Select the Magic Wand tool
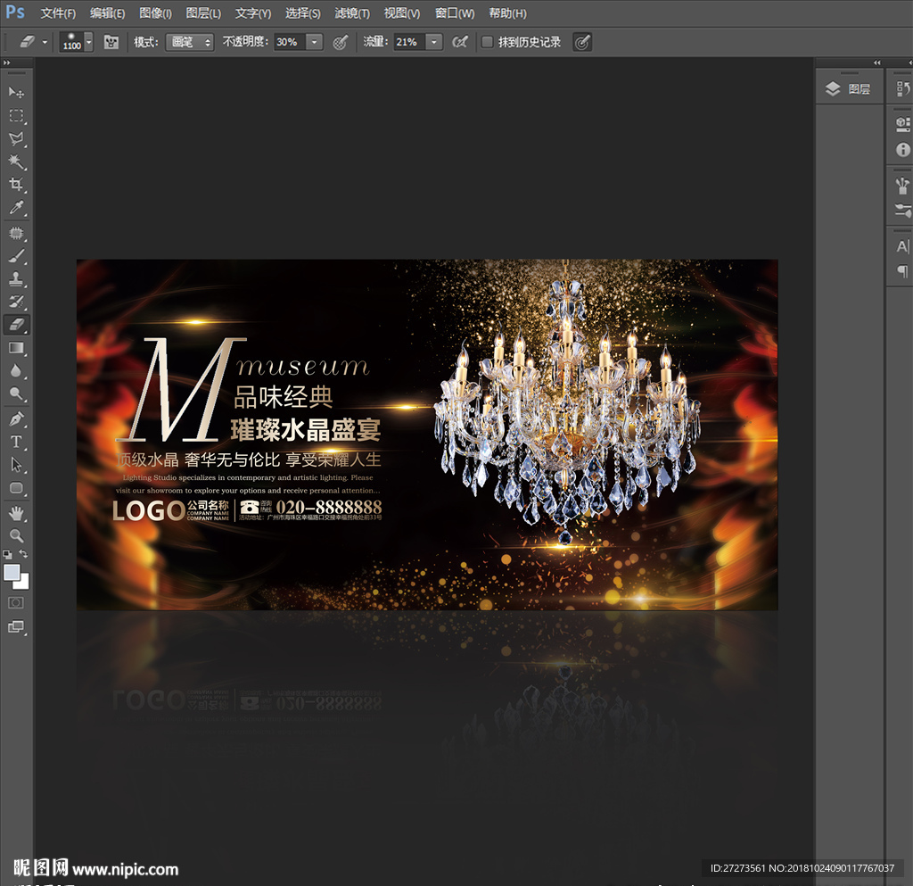Screen dimensions: 913x886 click(16, 161)
